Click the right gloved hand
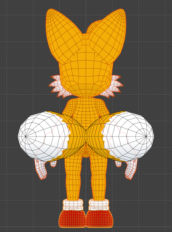 coord(131,169)
